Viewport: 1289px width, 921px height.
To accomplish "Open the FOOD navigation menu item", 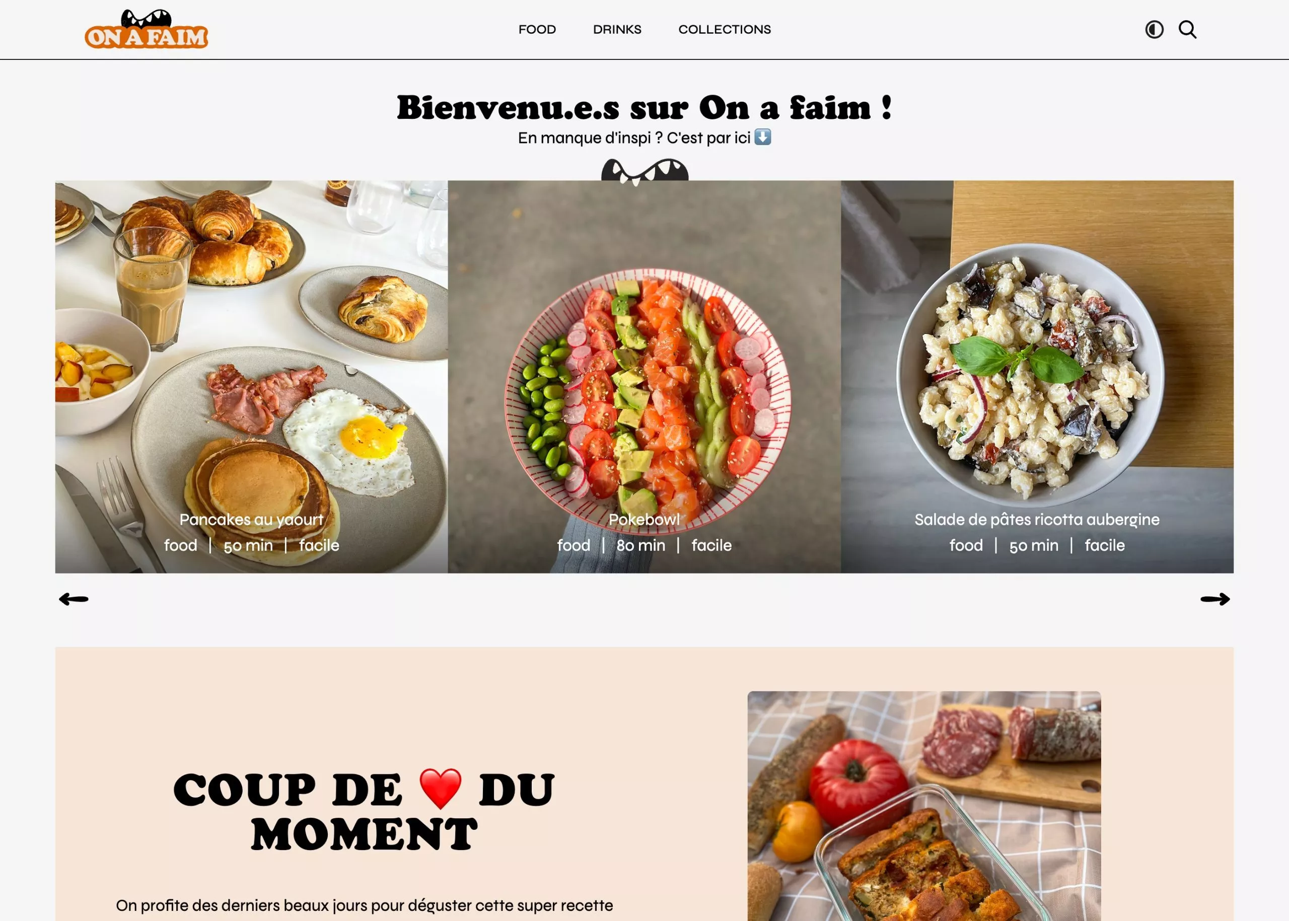I will click(537, 29).
